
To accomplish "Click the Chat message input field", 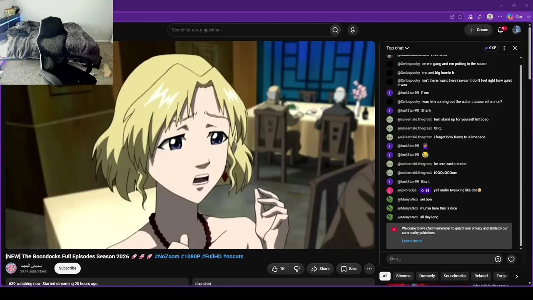I will click(439, 259).
